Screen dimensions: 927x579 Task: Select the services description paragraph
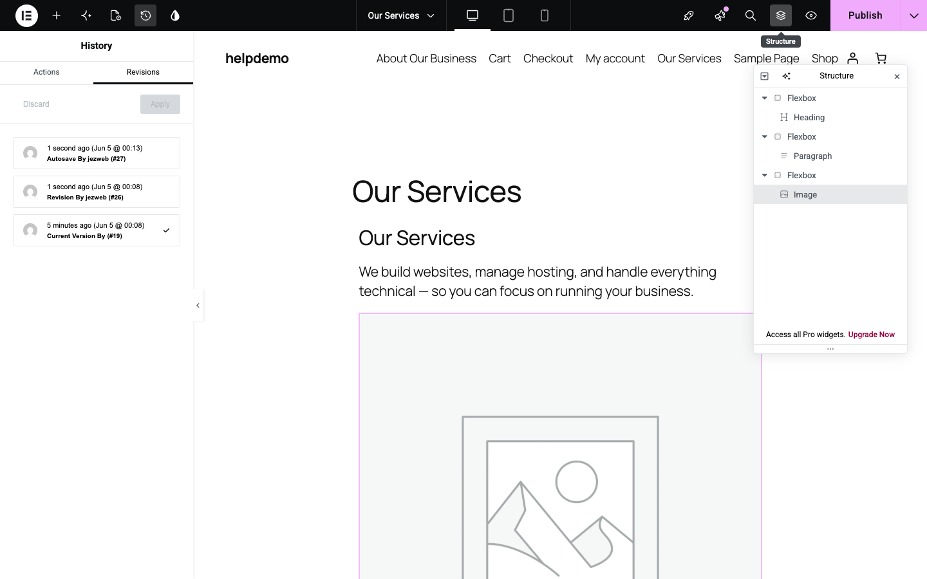538,281
